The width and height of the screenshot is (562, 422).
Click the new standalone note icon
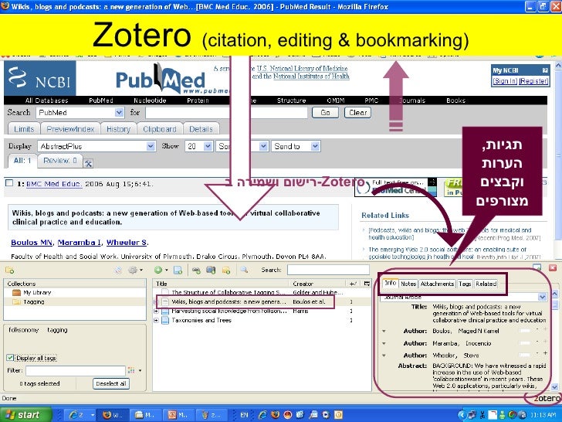[226, 271]
